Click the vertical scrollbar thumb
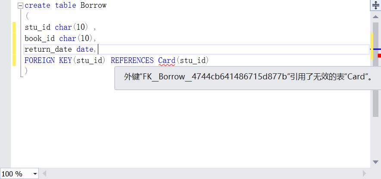This screenshot has height=179, width=381. point(376,70)
